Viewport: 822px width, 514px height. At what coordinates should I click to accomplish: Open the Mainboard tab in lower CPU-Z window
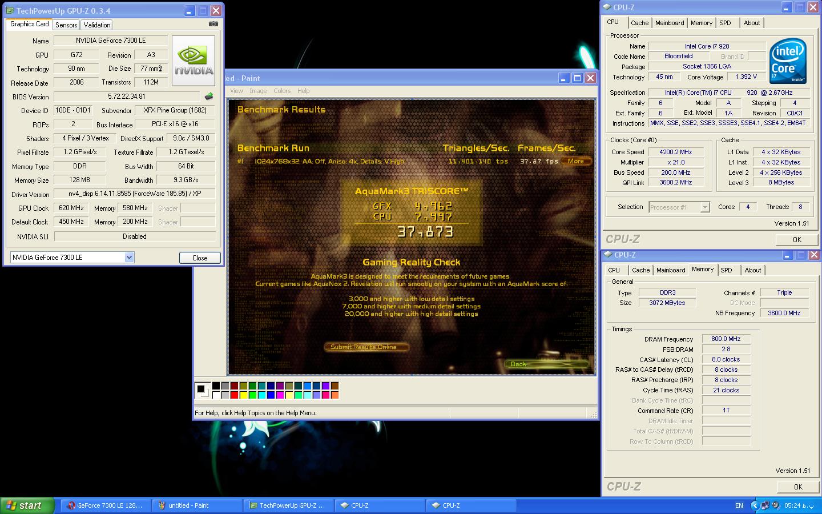(x=671, y=270)
